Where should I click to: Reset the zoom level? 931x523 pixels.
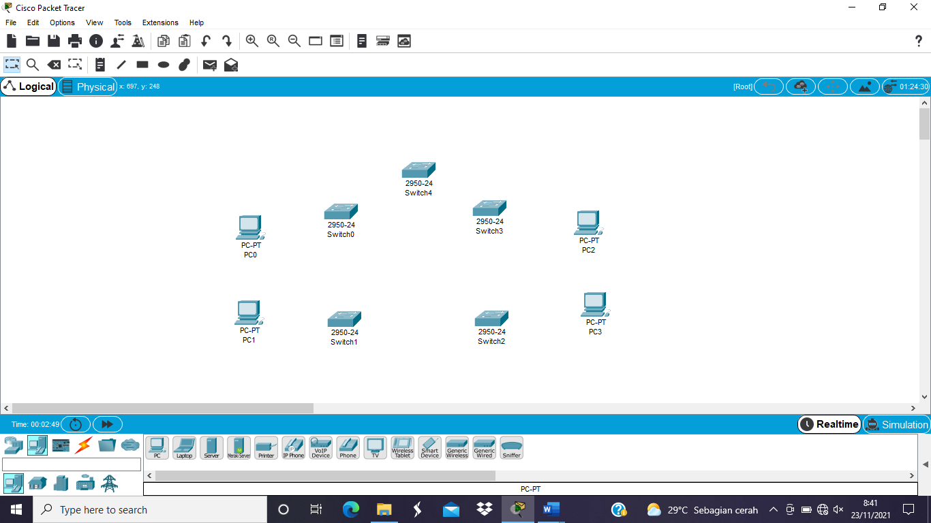273,41
